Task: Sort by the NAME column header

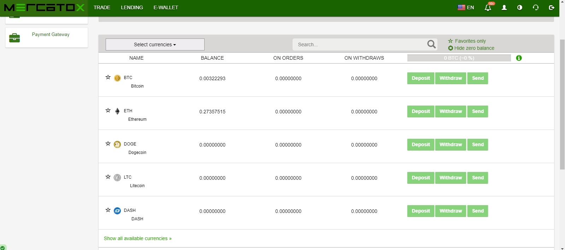Action: tap(136, 58)
